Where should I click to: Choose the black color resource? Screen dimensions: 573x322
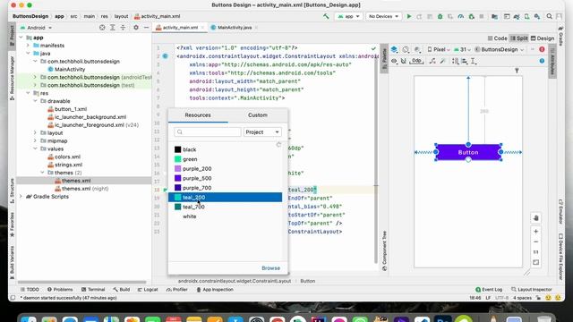(225, 149)
